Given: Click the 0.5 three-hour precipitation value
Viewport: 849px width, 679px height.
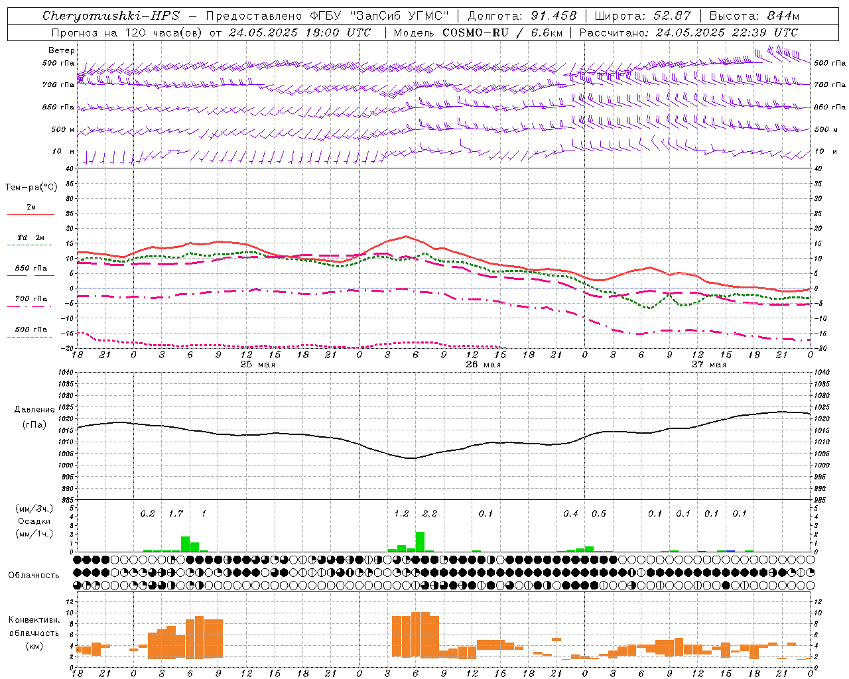Looking at the screenshot, I should [x=599, y=513].
